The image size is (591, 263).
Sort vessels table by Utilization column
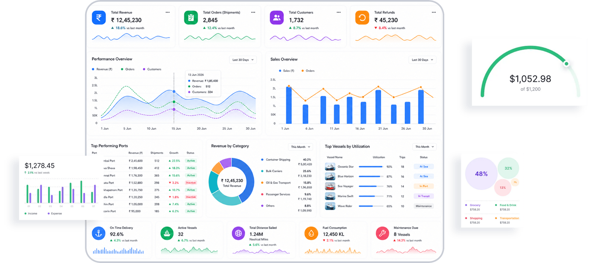pos(379,157)
